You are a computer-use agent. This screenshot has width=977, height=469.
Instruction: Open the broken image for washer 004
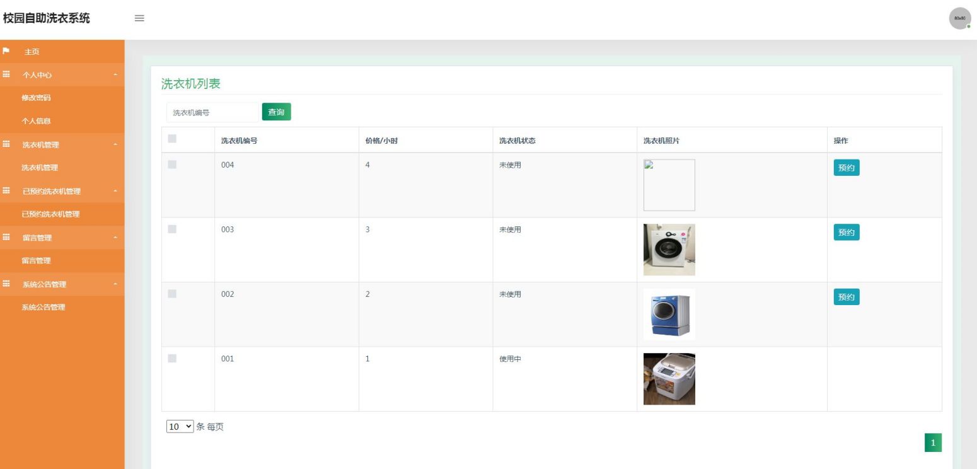[x=669, y=185]
